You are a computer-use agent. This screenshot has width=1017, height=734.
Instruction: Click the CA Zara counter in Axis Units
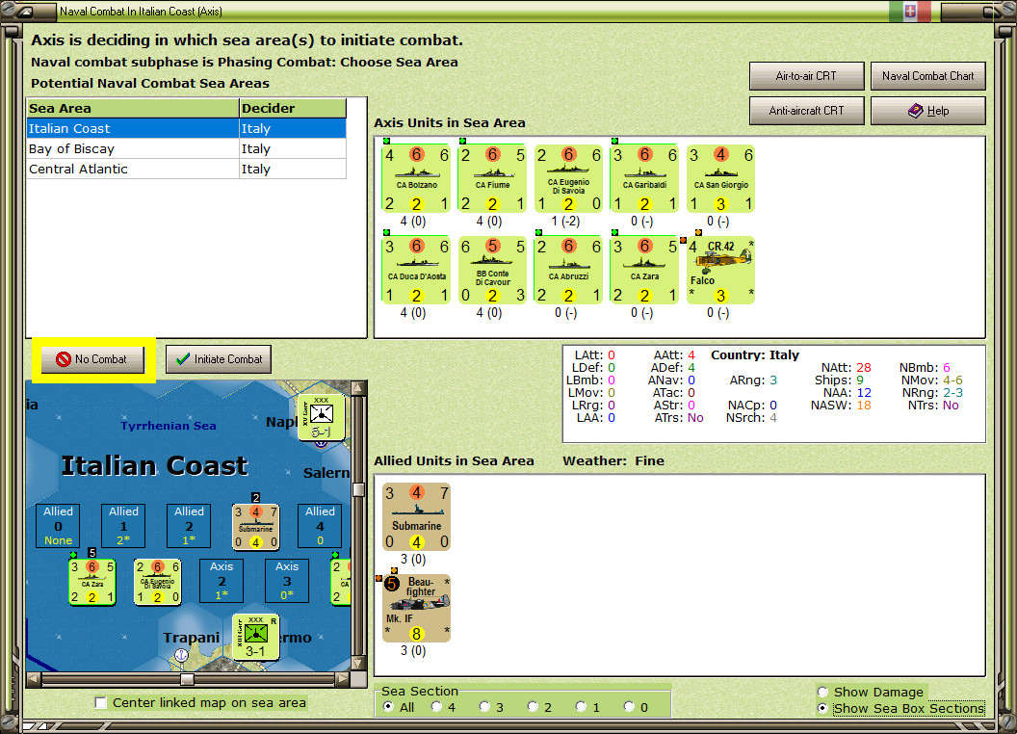[644, 270]
